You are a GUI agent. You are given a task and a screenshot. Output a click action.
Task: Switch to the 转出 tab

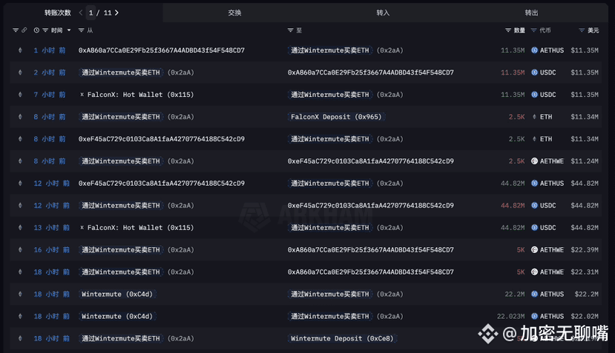pos(531,13)
